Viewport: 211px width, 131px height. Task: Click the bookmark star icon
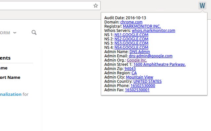(96, 6)
